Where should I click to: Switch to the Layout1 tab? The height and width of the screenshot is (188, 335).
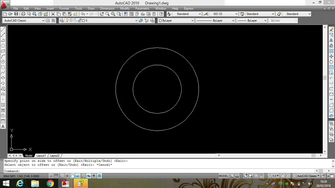point(41,156)
